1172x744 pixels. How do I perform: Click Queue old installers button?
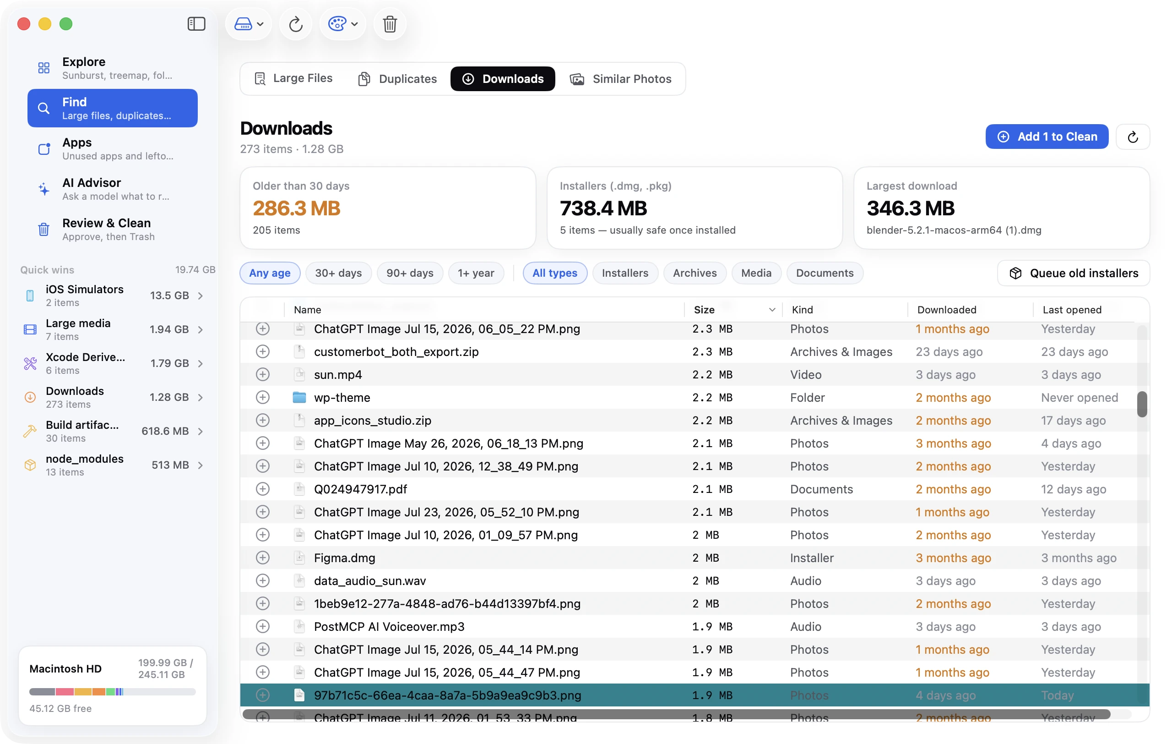click(1073, 273)
